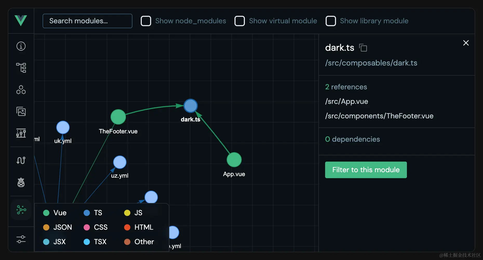This screenshot has height=260, width=483.
Task: Click the Vue color legend swatch
Action: [x=46, y=213]
